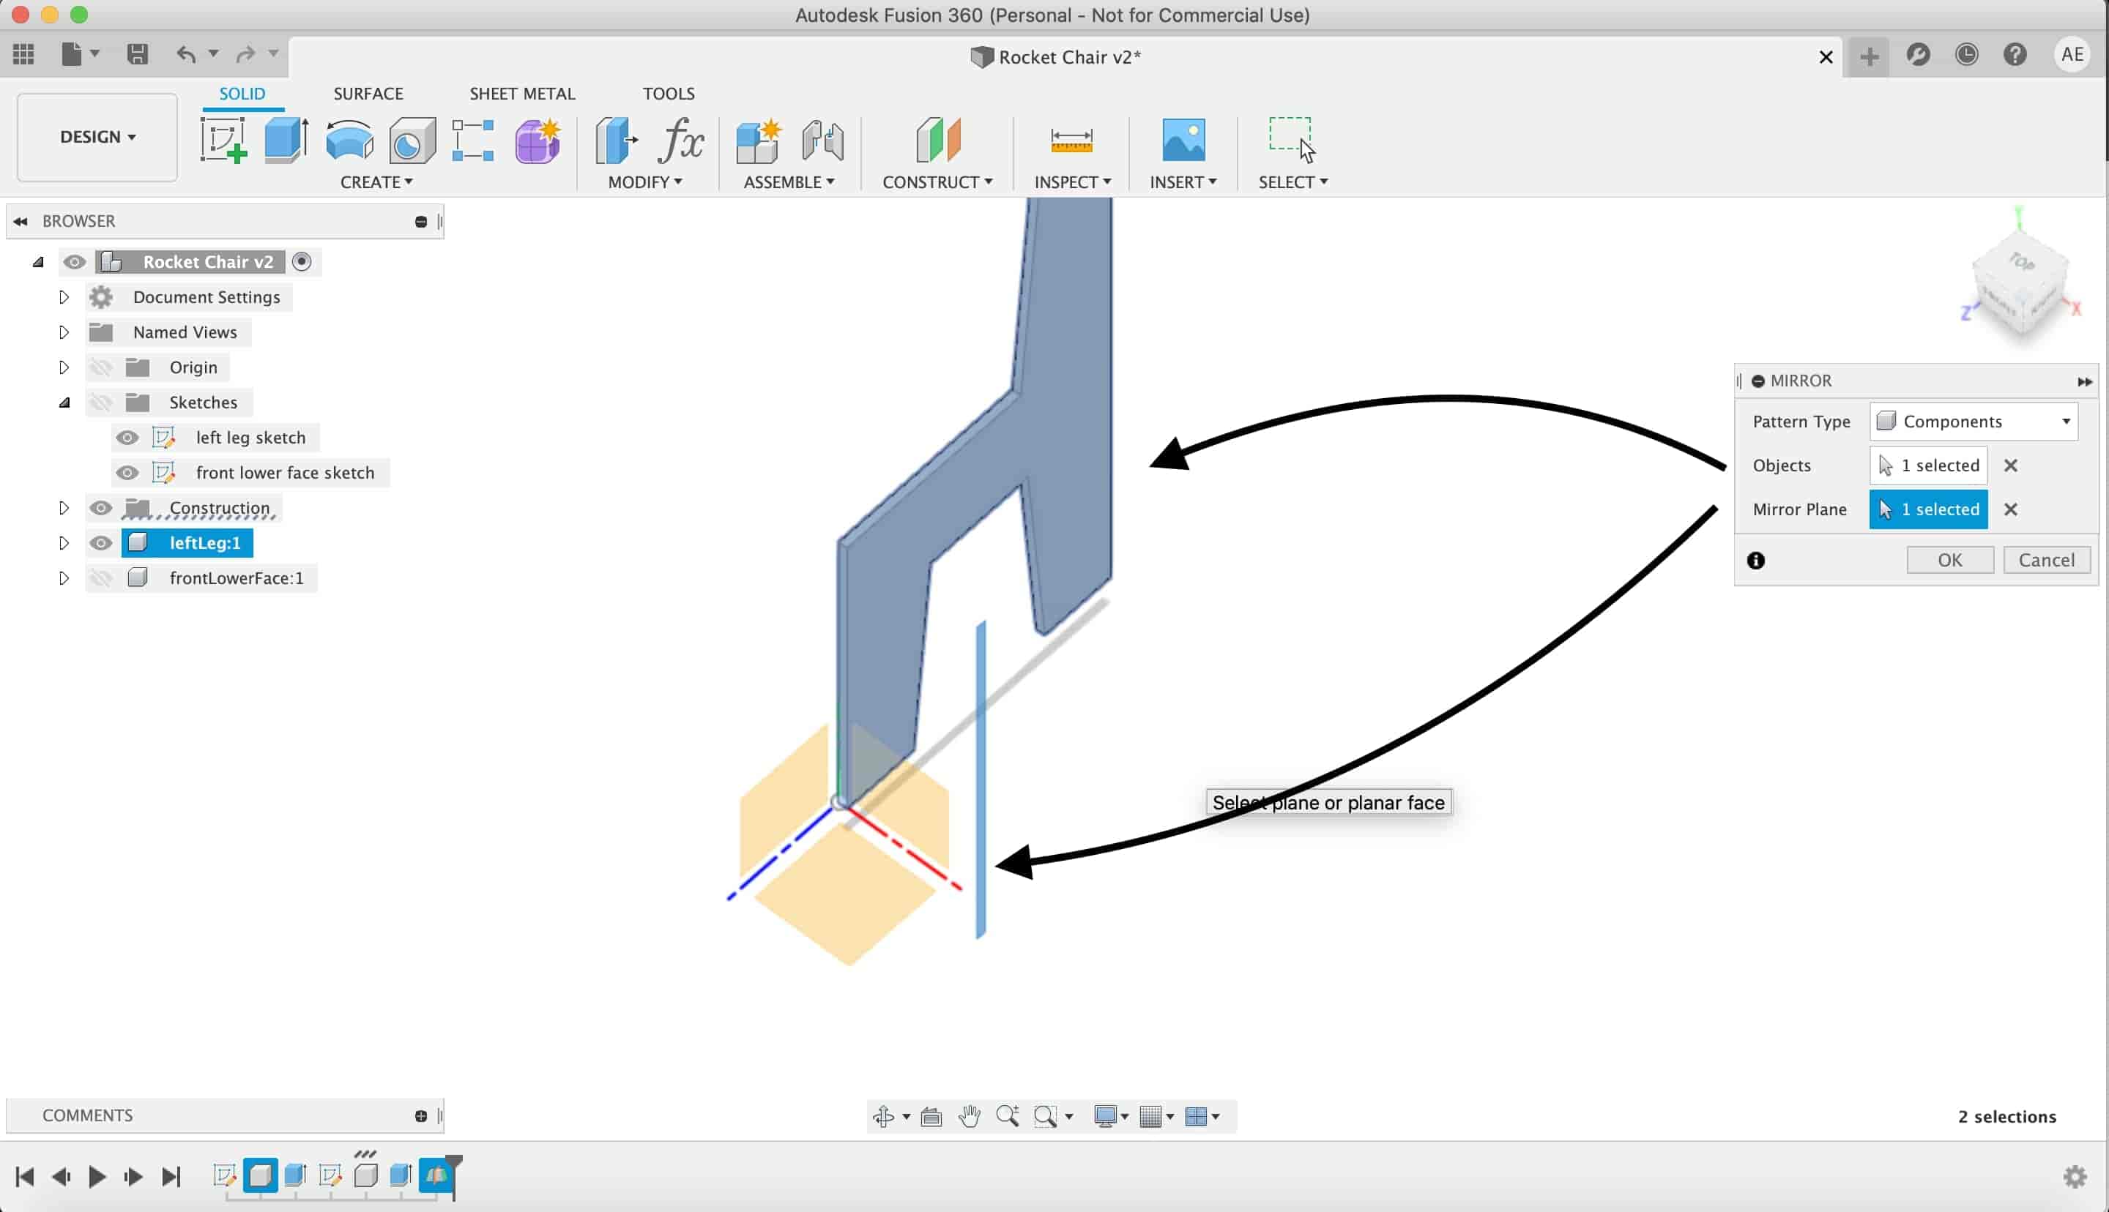The width and height of the screenshot is (2109, 1212).
Task: Expand the Named Views node
Action: [63, 332]
